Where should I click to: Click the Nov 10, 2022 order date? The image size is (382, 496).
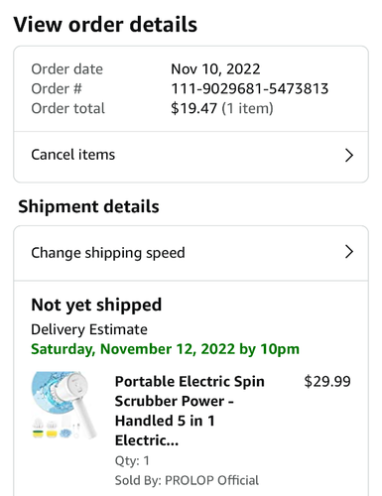pyautogui.click(x=215, y=69)
